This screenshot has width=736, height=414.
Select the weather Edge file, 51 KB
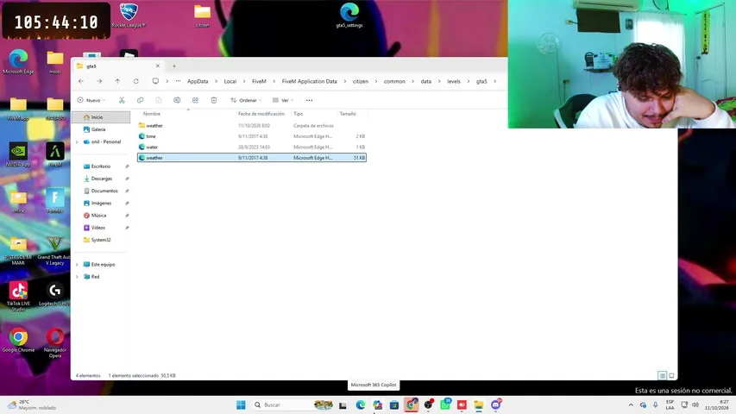[x=252, y=158]
